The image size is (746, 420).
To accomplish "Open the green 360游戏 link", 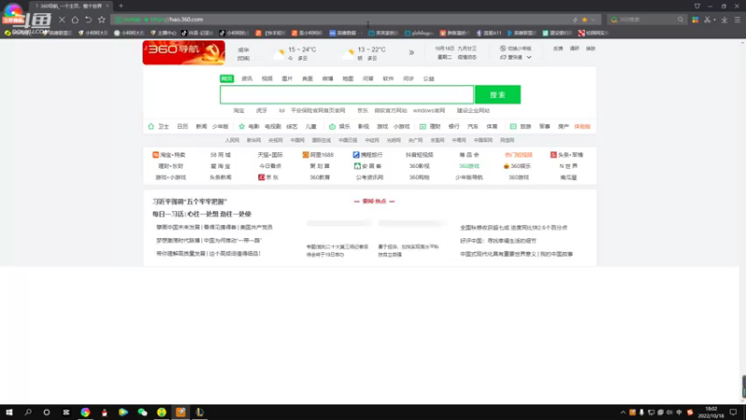I will pos(469,166).
